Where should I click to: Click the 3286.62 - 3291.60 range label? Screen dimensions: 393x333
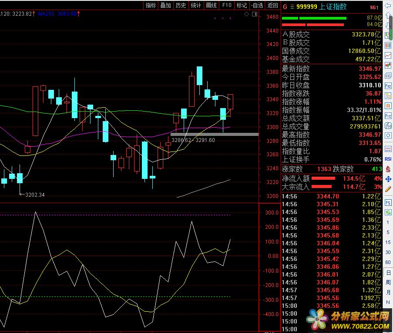(x=193, y=140)
